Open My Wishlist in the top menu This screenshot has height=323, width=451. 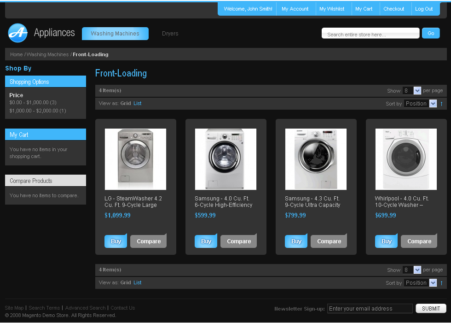coord(332,9)
